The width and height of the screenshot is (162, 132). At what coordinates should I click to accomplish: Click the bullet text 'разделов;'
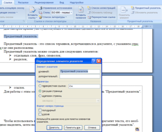21,59
